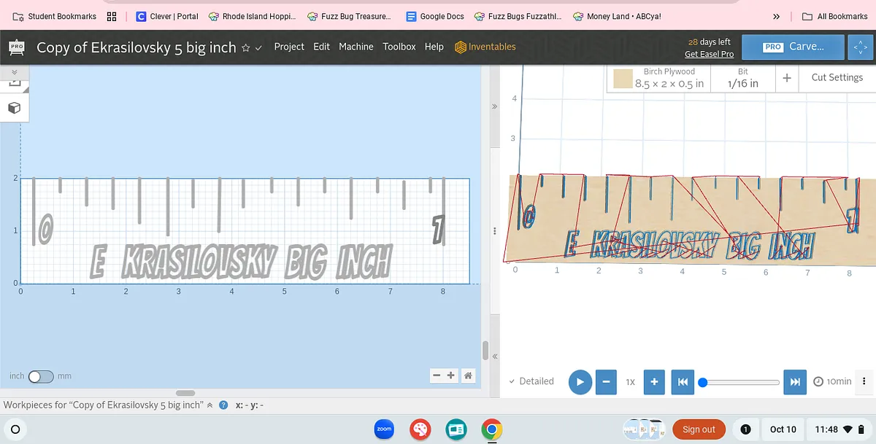Rewind simulation to the beginning
876x444 pixels.
tap(681, 381)
